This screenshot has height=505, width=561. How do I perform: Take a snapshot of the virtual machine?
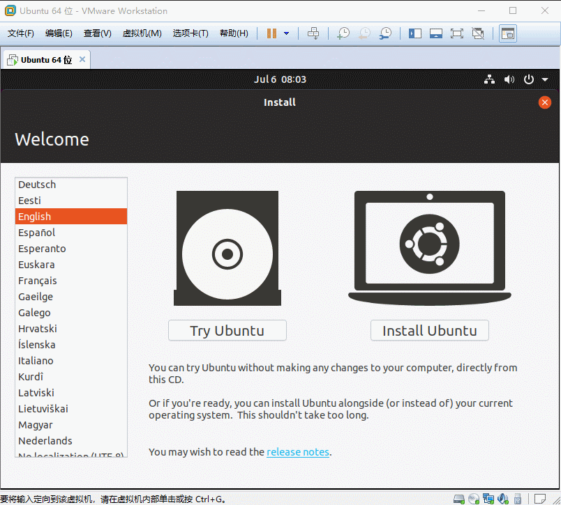(343, 33)
